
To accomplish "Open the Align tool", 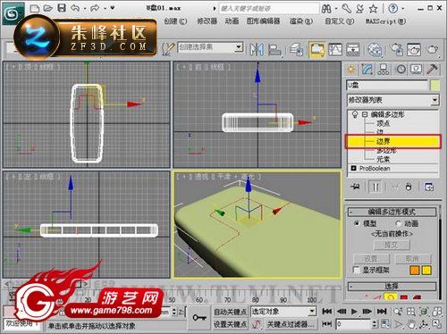I will click(x=274, y=49).
